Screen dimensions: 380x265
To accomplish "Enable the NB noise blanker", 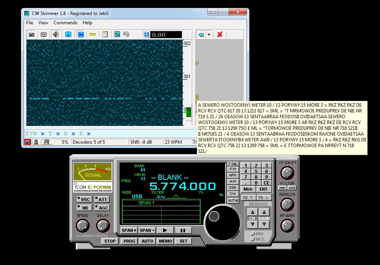I will click(x=84, y=208).
